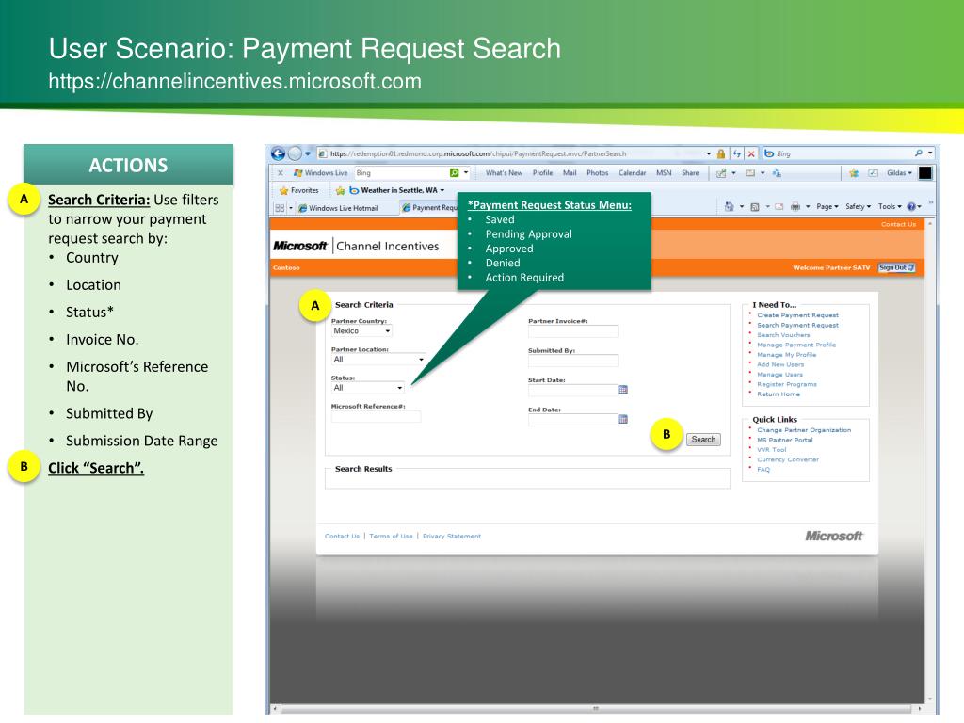Click the red Stop loading icon
Viewport: 964px width, 723px height.
(x=751, y=153)
